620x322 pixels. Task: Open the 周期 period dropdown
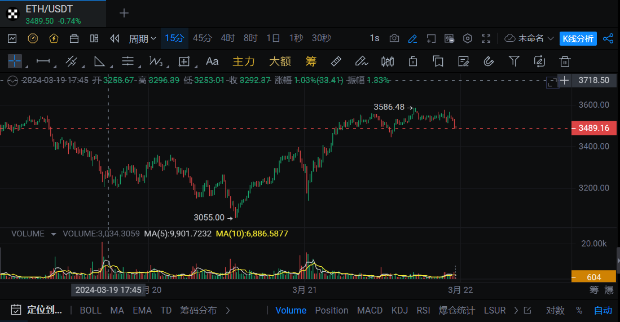(142, 38)
